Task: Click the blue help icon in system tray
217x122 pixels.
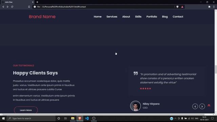Action: pyautogui.click(x=172, y=119)
